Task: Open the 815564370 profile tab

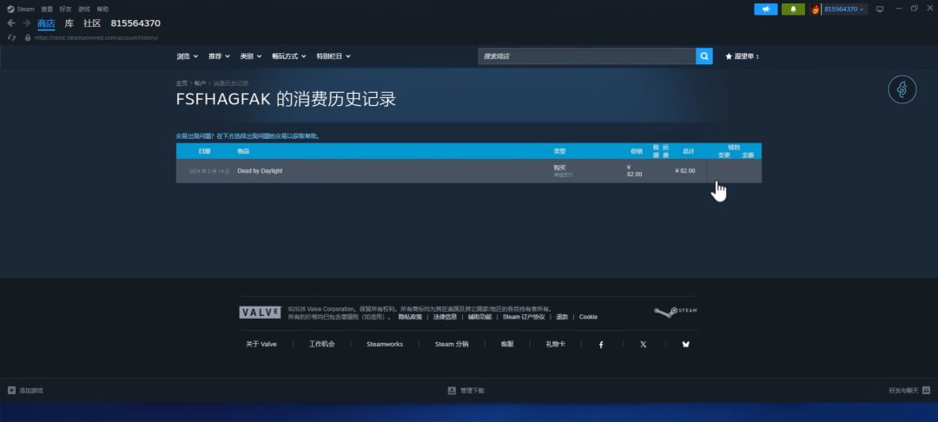Action: click(x=135, y=23)
